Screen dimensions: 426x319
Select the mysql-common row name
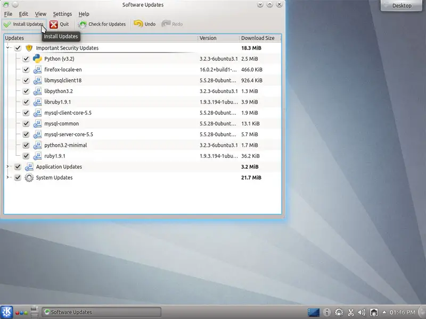[62, 124]
